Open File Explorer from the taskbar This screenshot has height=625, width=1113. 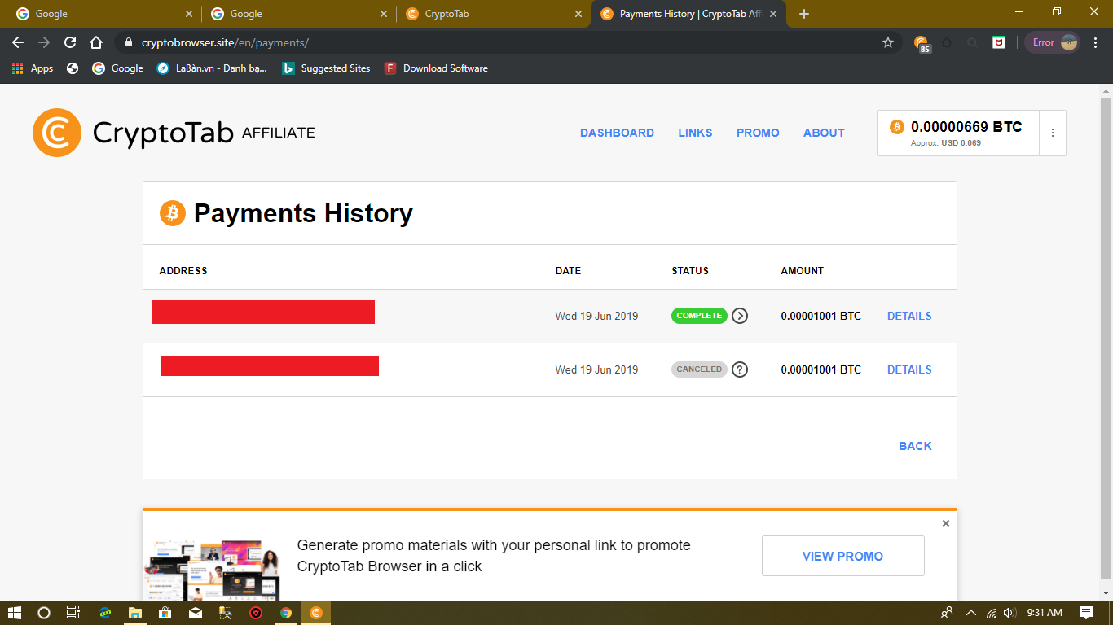[135, 613]
